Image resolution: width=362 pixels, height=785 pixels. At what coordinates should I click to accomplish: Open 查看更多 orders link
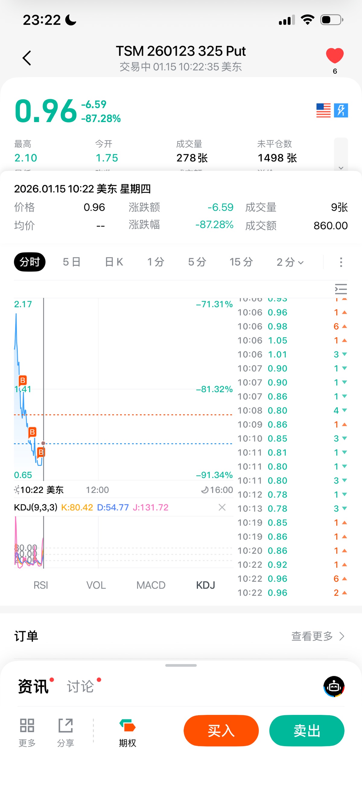(318, 636)
